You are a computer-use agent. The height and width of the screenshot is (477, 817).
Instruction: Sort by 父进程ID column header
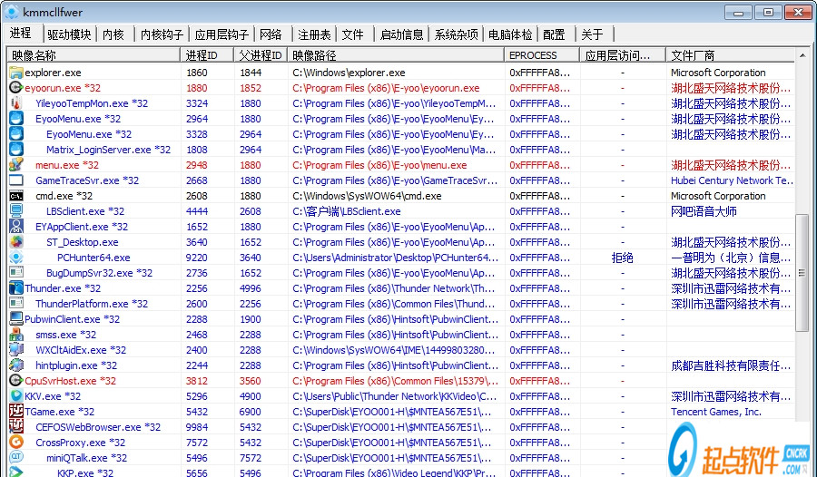tap(261, 55)
